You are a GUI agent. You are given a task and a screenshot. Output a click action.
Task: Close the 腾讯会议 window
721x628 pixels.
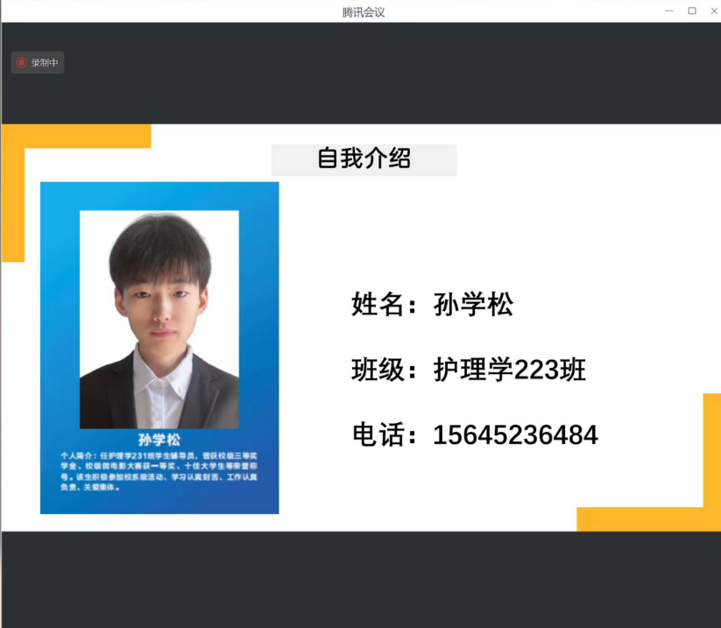coord(713,11)
